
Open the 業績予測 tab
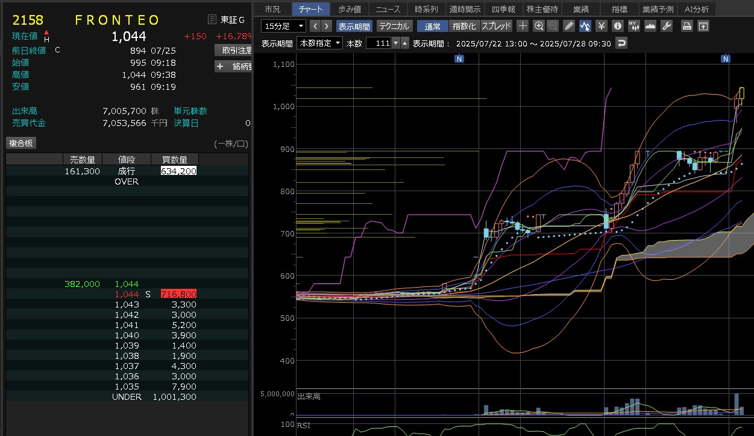[658, 9]
